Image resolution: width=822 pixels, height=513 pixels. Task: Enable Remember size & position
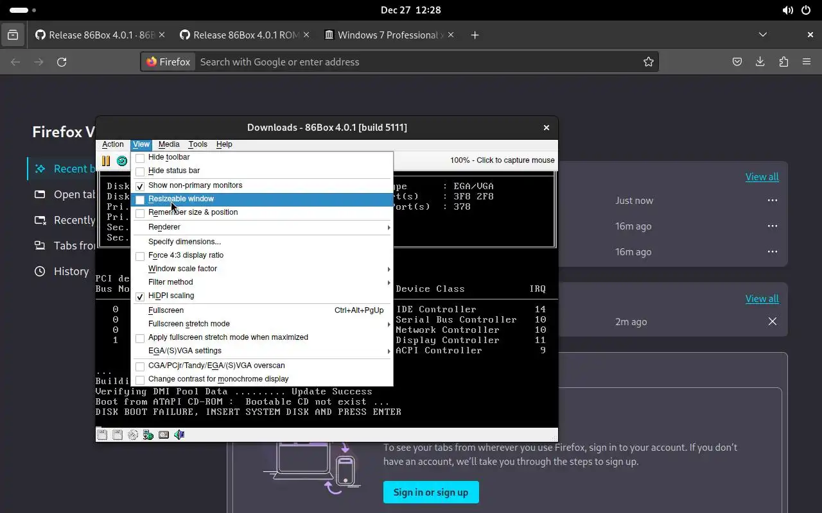(262, 212)
